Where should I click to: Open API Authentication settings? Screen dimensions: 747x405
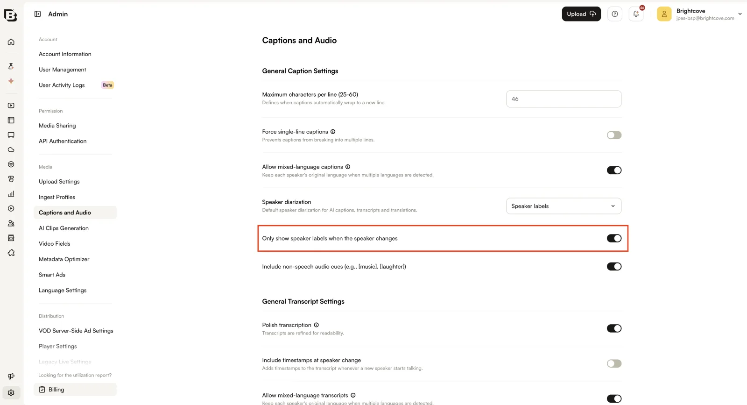(63, 141)
